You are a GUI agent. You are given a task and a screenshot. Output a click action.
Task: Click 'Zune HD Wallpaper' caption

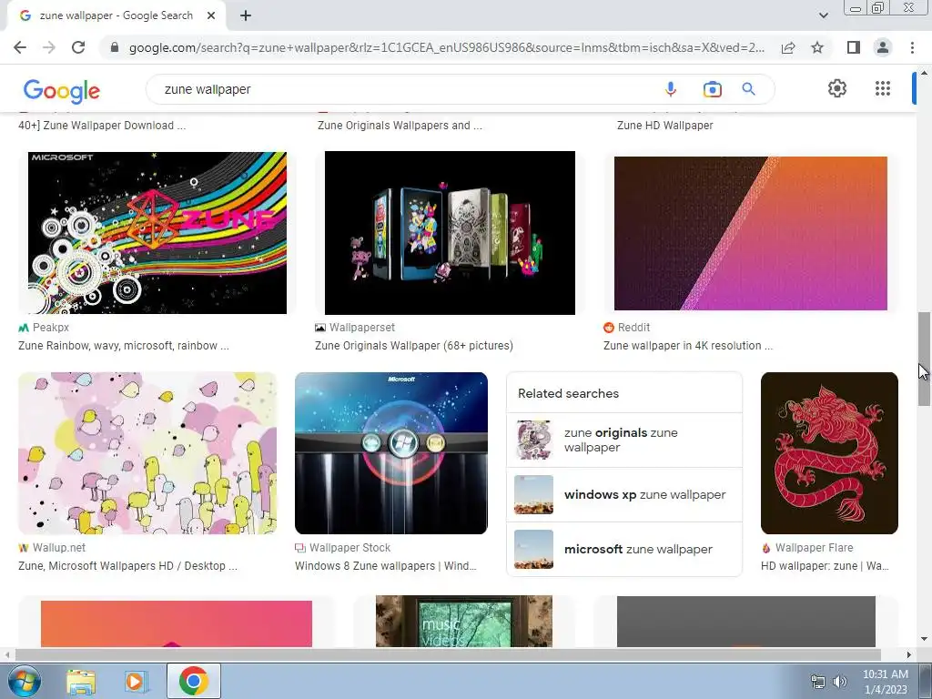(665, 126)
